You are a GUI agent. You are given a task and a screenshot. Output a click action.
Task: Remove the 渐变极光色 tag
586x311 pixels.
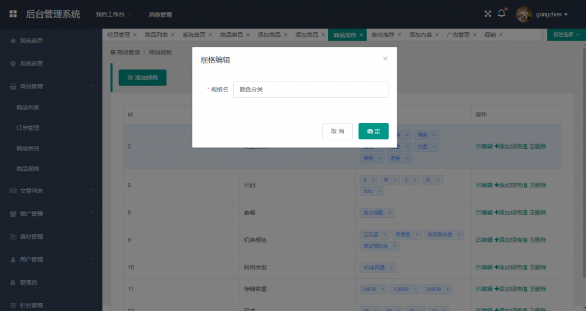click(x=459, y=234)
